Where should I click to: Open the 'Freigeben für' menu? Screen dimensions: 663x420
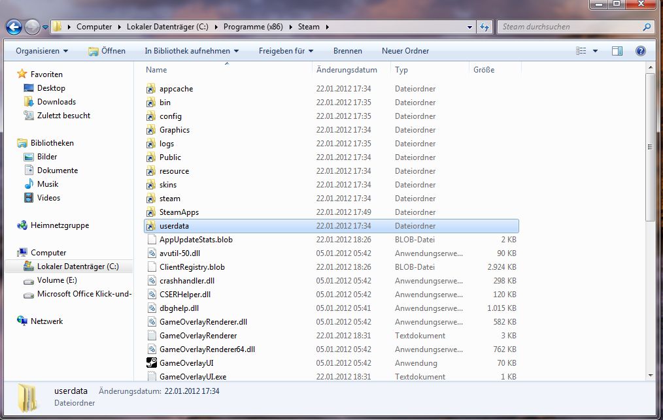click(286, 51)
